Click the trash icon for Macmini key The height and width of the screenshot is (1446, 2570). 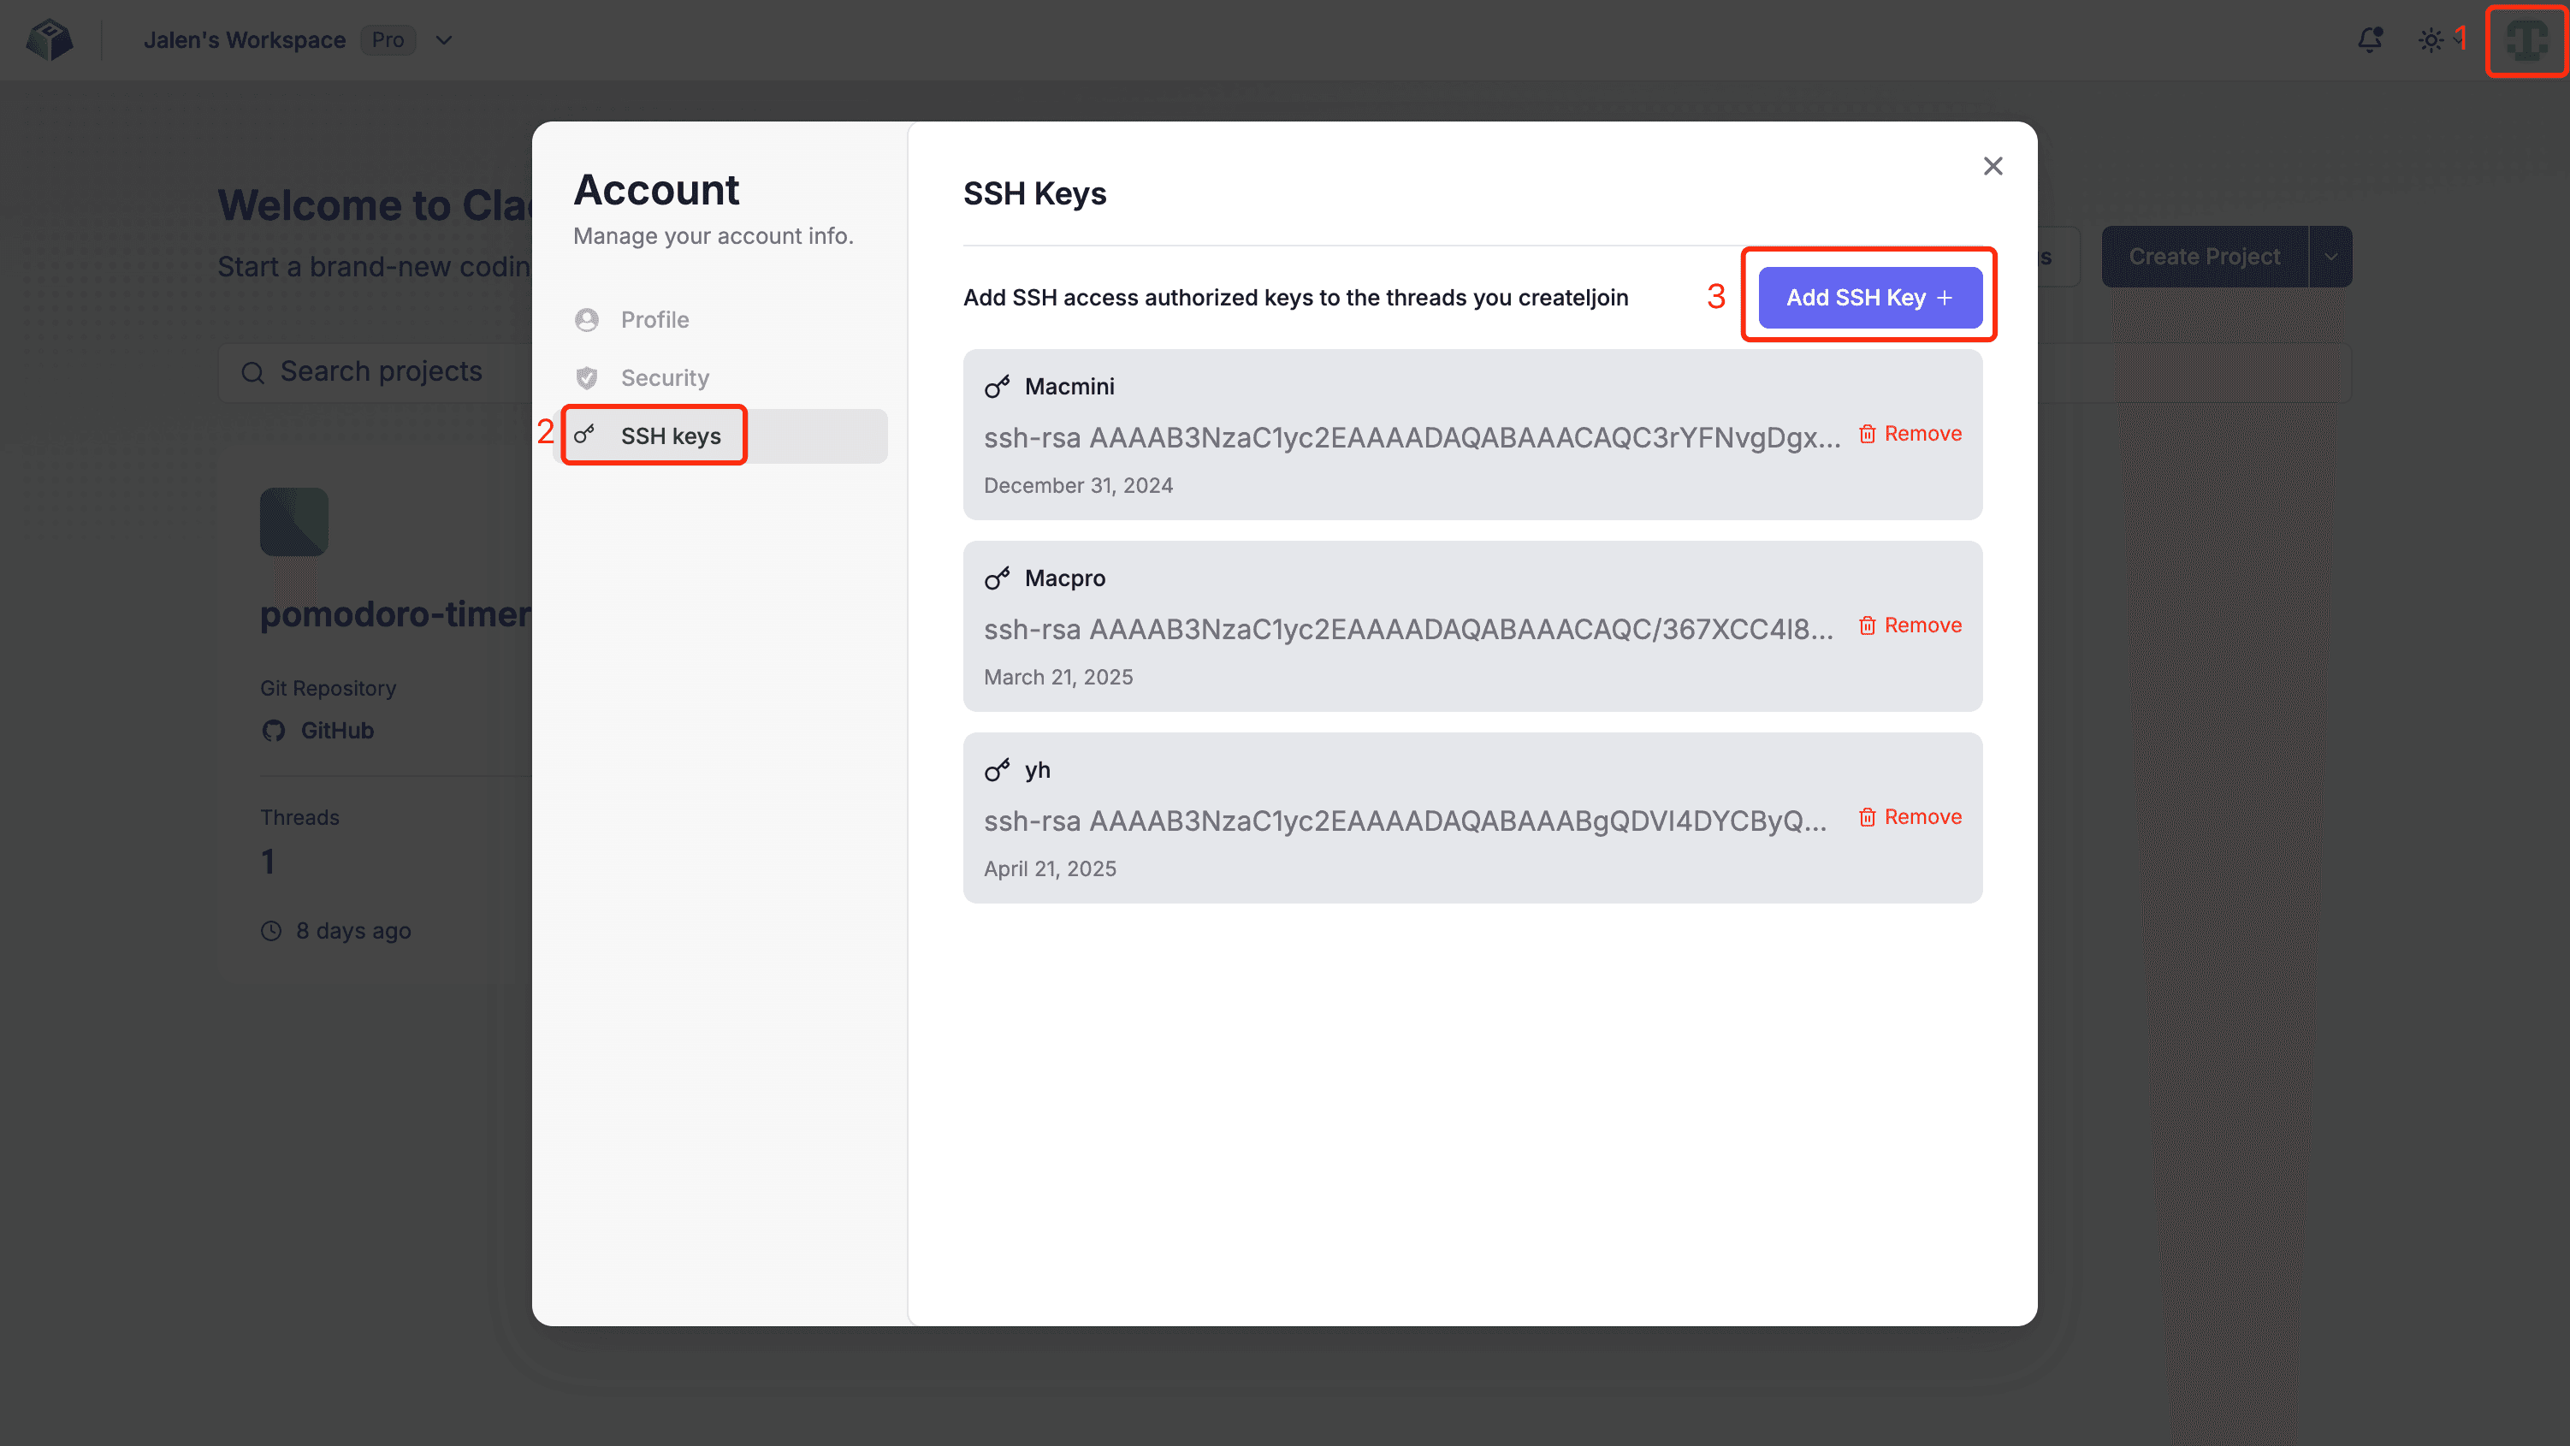coord(1867,433)
